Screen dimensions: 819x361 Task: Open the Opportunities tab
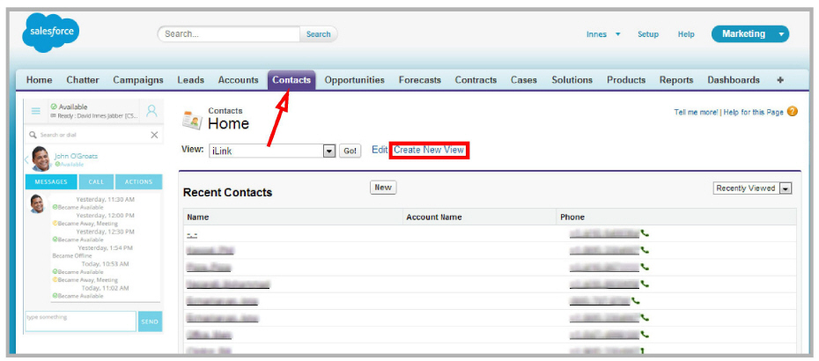tap(354, 80)
